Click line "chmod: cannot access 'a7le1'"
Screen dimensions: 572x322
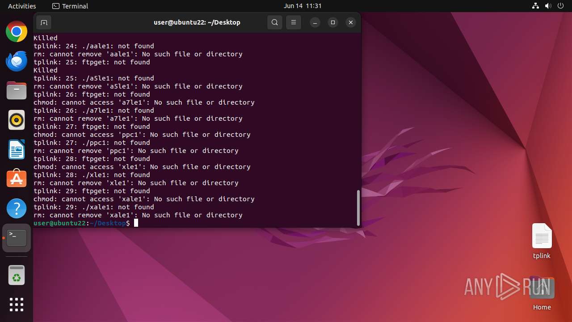144,102
